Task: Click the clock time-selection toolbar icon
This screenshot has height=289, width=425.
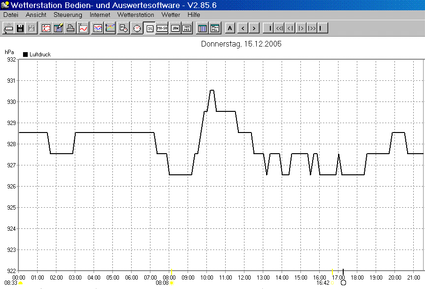Action: click(x=137, y=28)
